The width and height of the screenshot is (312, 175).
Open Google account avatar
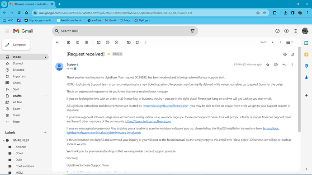(305, 31)
